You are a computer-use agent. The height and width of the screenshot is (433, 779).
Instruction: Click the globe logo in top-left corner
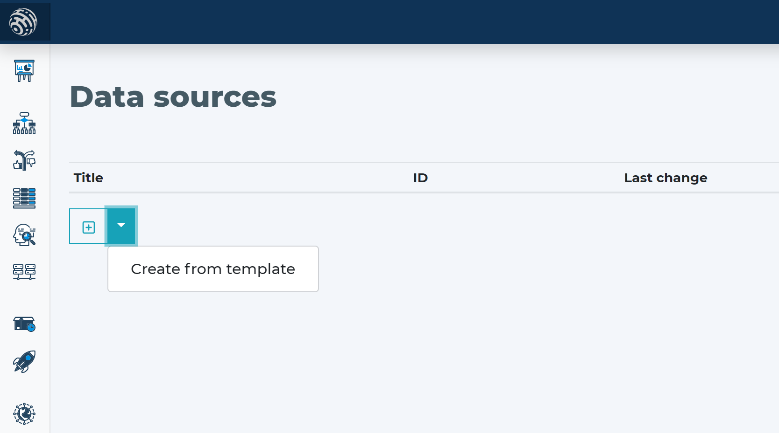(23, 22)
